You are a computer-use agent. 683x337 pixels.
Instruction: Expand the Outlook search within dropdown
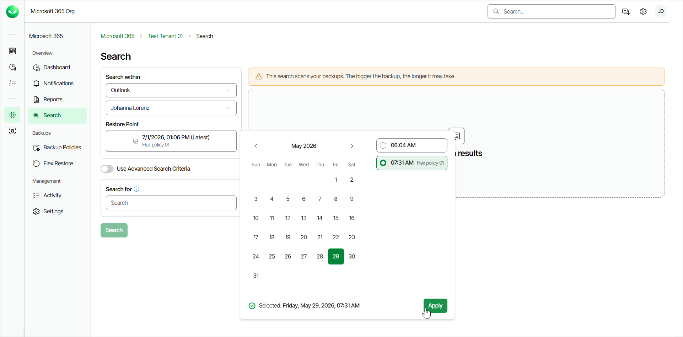(171, 90)
